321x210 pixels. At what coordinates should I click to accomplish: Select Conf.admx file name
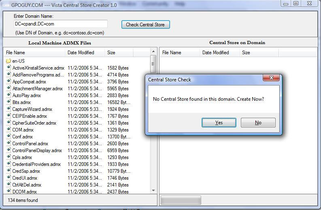click(23, 137)
